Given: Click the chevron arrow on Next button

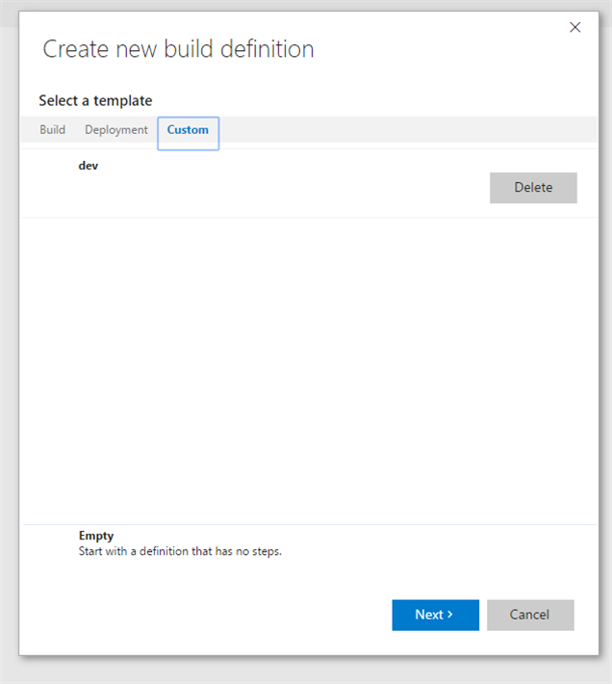Looking at the screenshot, I should tap(449, 615).
